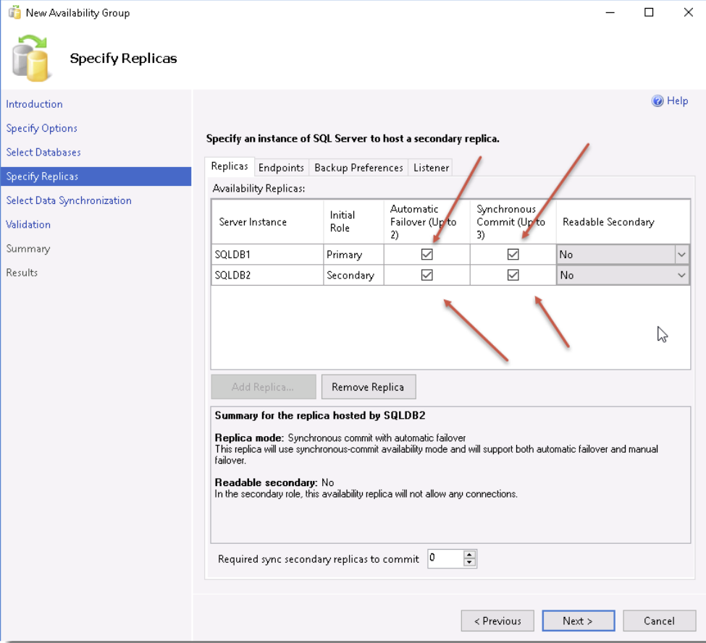Go to Select Databases page

[43, 153]
